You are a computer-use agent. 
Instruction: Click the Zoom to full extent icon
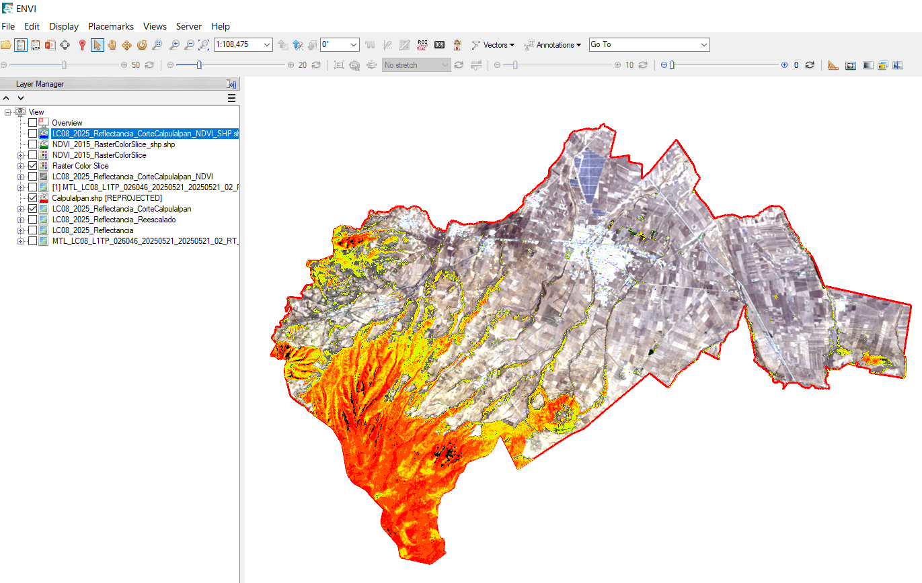pos(204,45)
